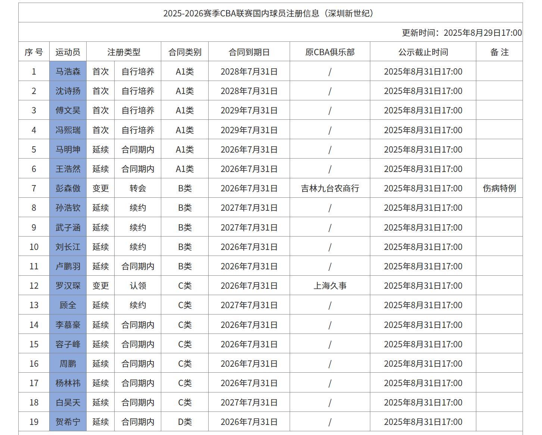Click the 合同到期日 column header
Viewport: 542px width, 435px height.
249,52
